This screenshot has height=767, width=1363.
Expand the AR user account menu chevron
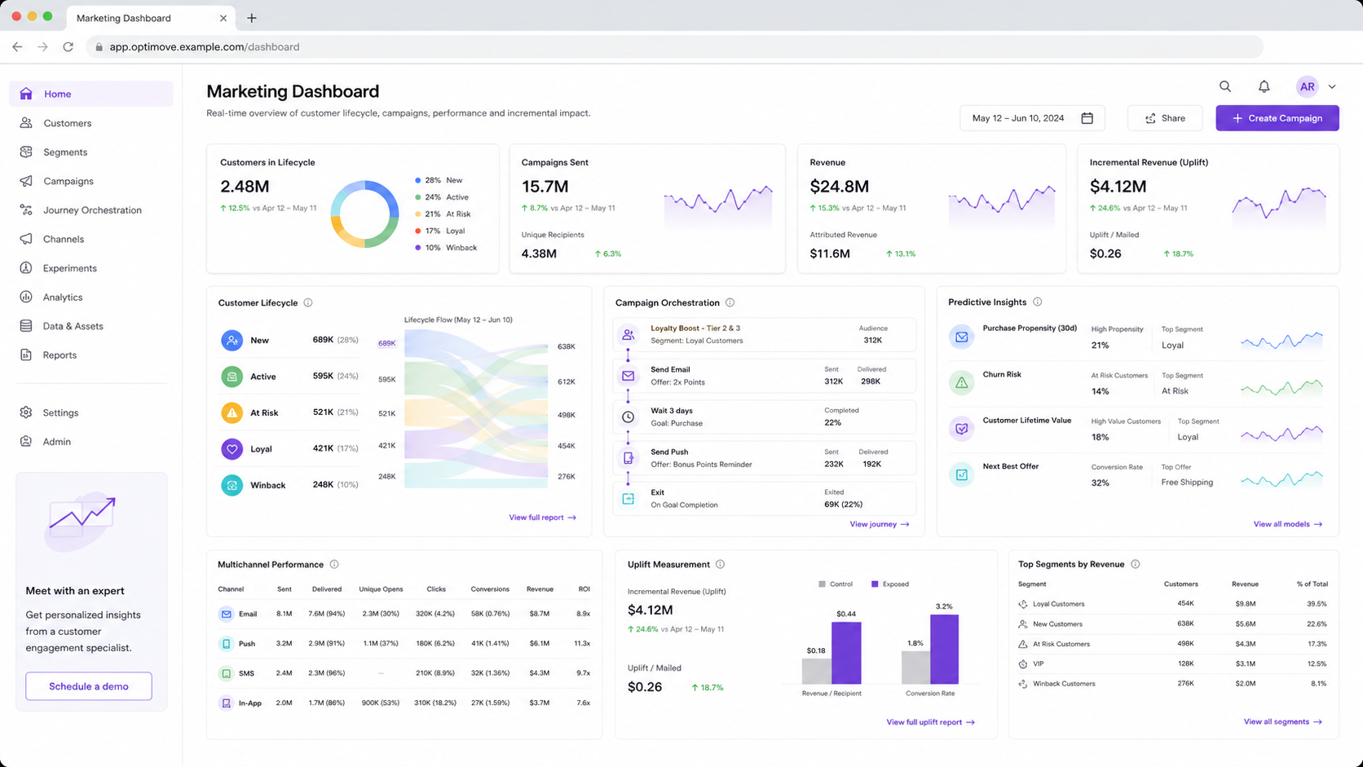tap(1332, 86)
